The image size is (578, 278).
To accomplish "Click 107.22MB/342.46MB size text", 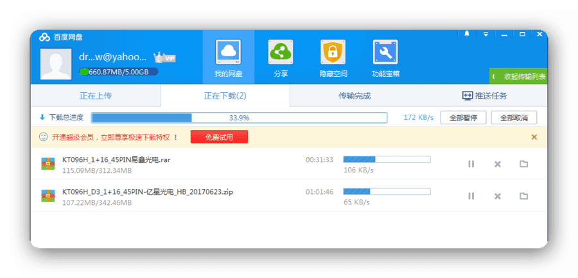I will click(97, 202).
